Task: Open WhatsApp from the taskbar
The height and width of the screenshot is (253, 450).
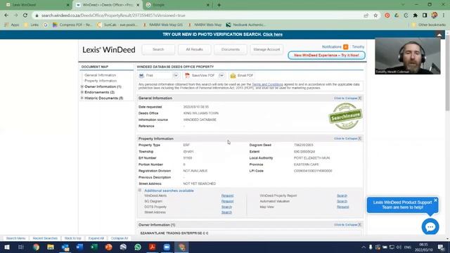Action: pyautogui.click(x=138, y=247)
